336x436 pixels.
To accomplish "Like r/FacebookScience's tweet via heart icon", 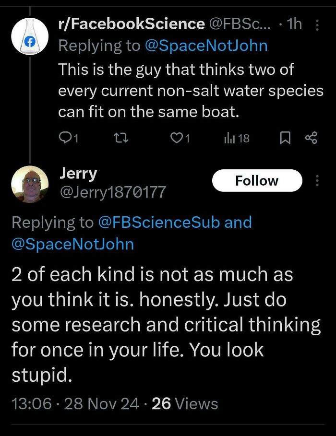I will tap(177, 138).
